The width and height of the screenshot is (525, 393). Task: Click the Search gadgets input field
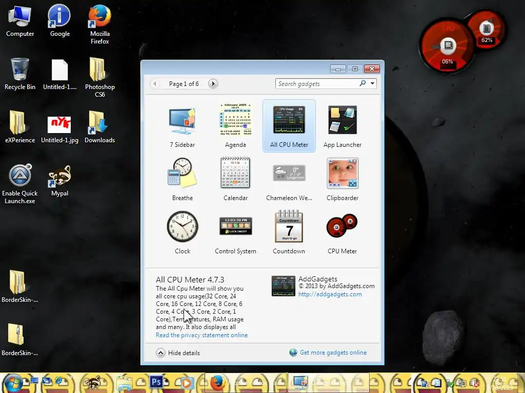(x=316, y=83)
